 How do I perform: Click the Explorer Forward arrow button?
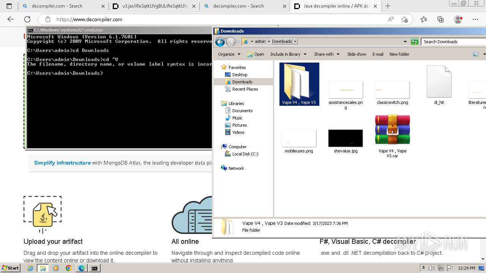230,42
